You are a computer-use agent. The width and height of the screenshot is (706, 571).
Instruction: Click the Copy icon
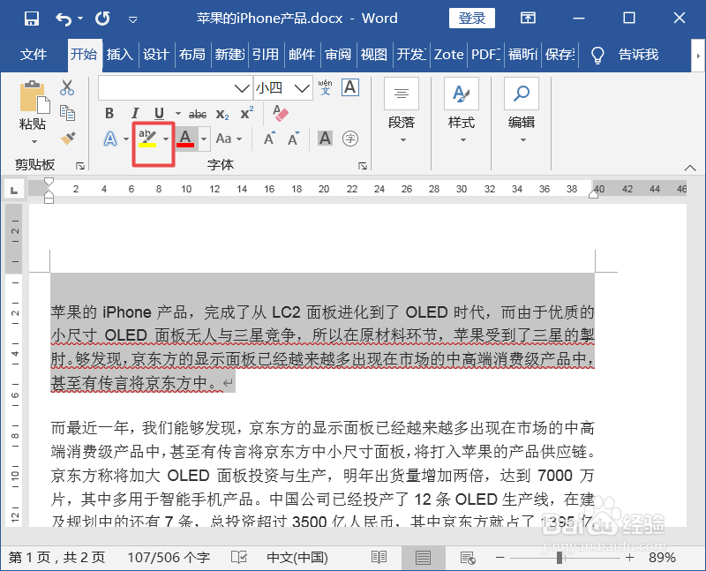pyautogui.click(x=66, y=112)
